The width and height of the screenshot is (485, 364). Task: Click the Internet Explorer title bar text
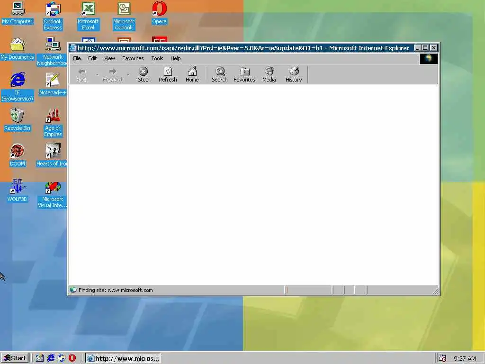tap(243, 48)
